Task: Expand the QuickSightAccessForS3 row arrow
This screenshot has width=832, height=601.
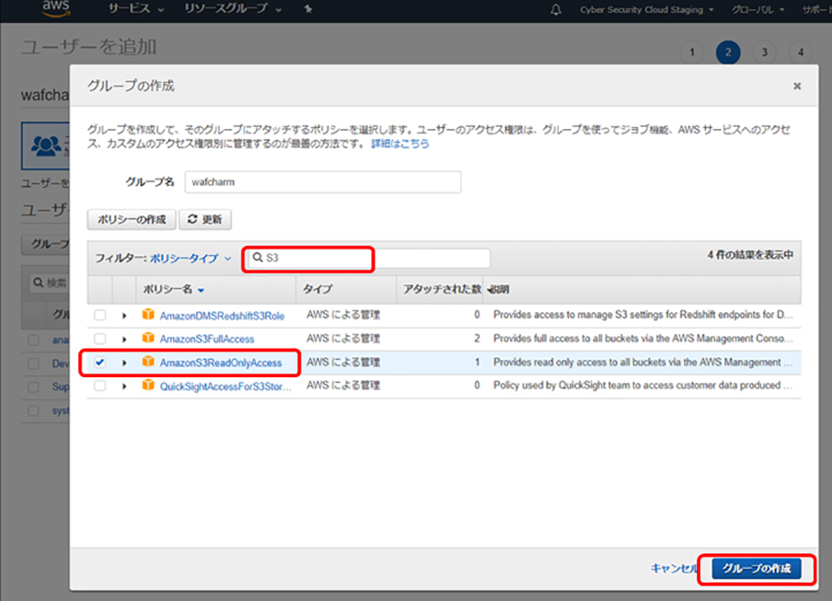Action: tap(124, 386)
